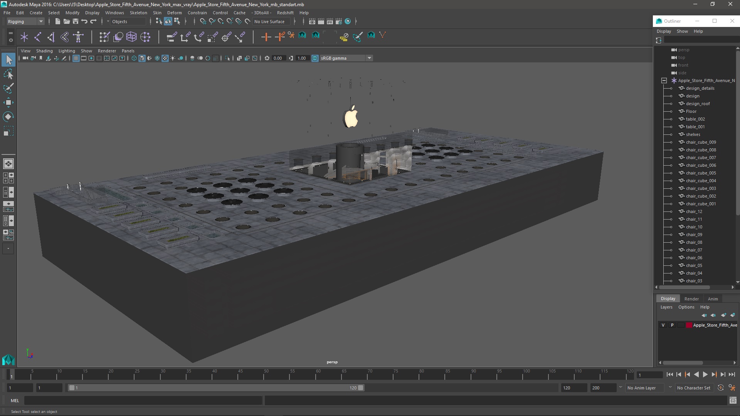The width and height of the screenshot is (740, 416).
Task: Click the timeline at frame 60
Action: [318, 374]
